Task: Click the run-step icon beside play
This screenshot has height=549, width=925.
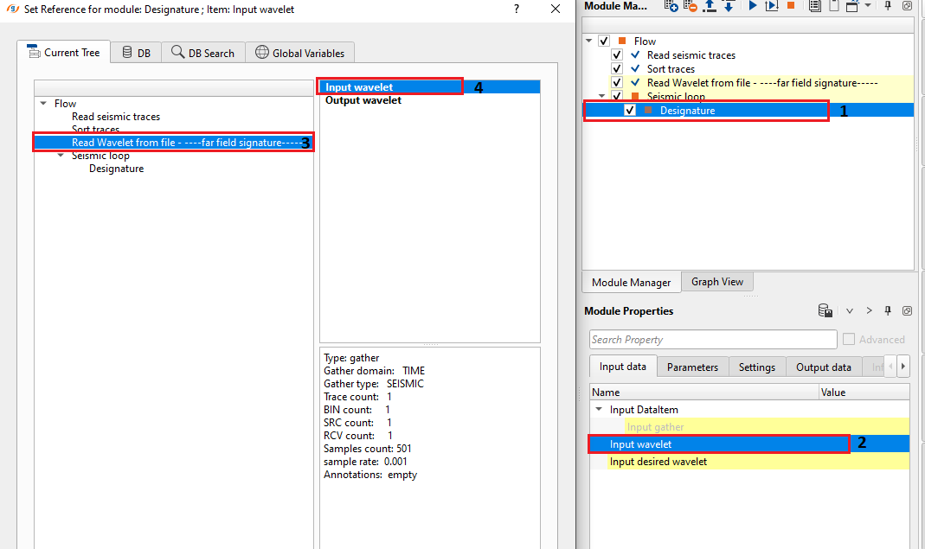Action: pos(771,6)
